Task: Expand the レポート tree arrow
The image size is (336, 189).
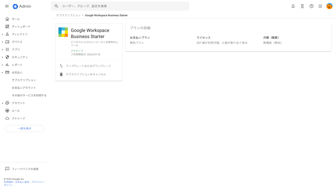Action: pyautogui.click(x=3, y=65)
